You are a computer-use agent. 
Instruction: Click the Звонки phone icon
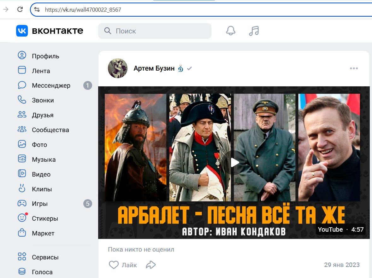click(x=22, y=100)
